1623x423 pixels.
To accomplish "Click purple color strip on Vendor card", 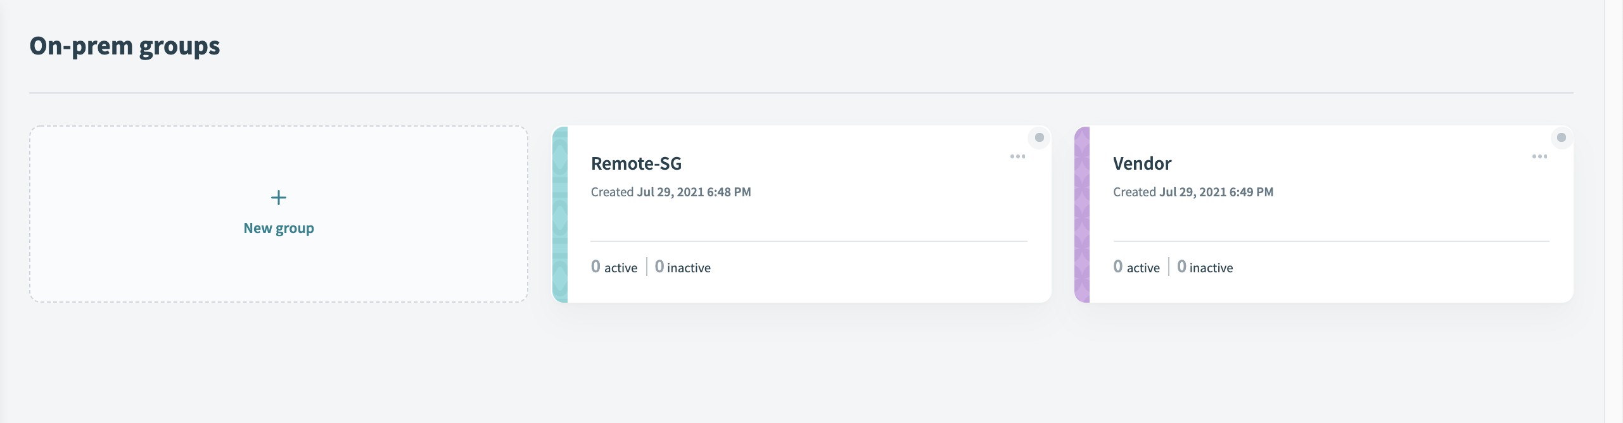I will (x=1082, y=214).
